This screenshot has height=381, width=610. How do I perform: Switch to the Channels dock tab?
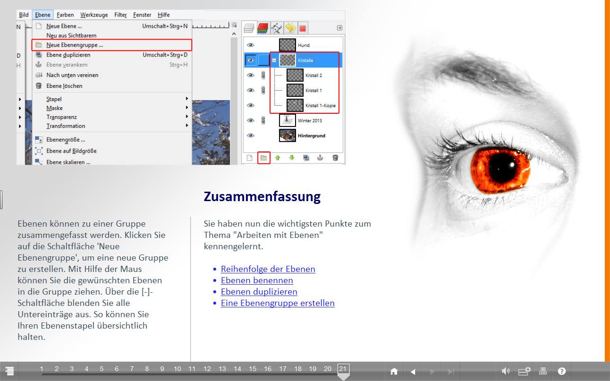click(x=263, y=28)
